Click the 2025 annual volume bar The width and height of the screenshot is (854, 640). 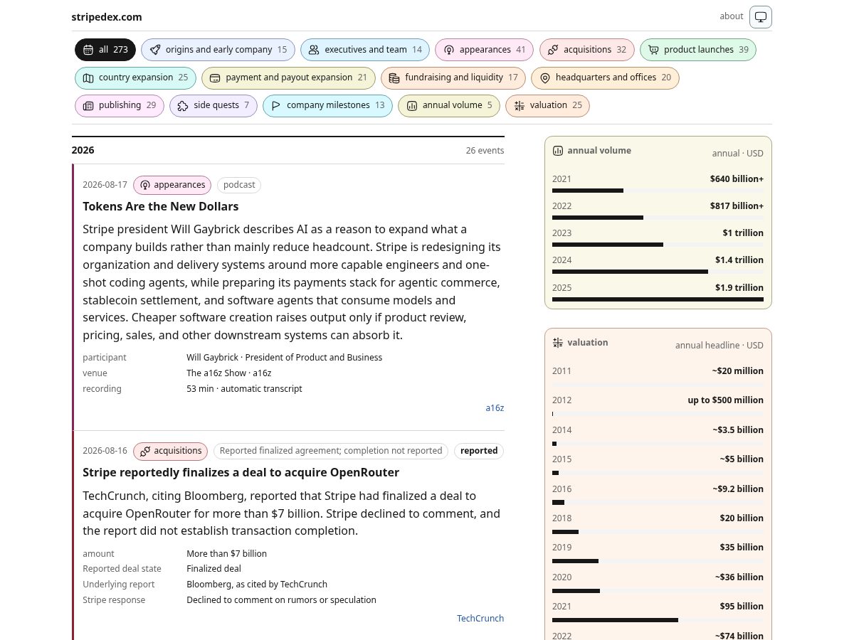coord(658,299)
